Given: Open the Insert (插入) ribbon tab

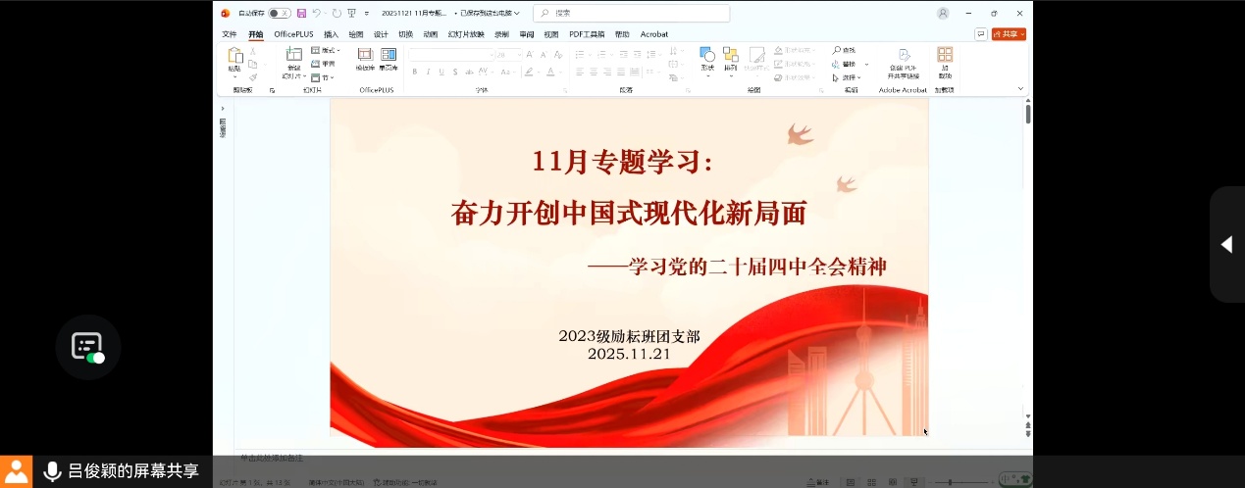Looking at the screenshot, I should click(331, 34).
